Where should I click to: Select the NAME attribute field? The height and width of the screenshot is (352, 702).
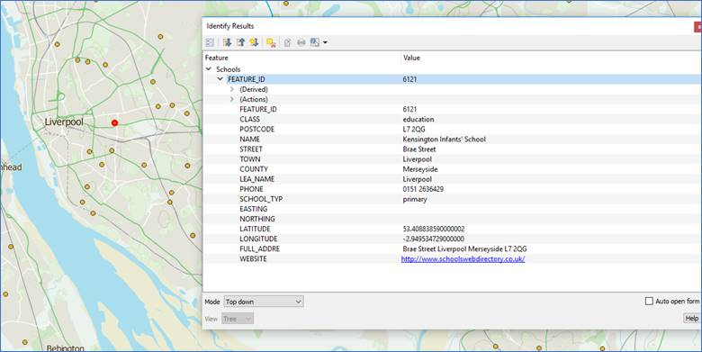(250, 140)
